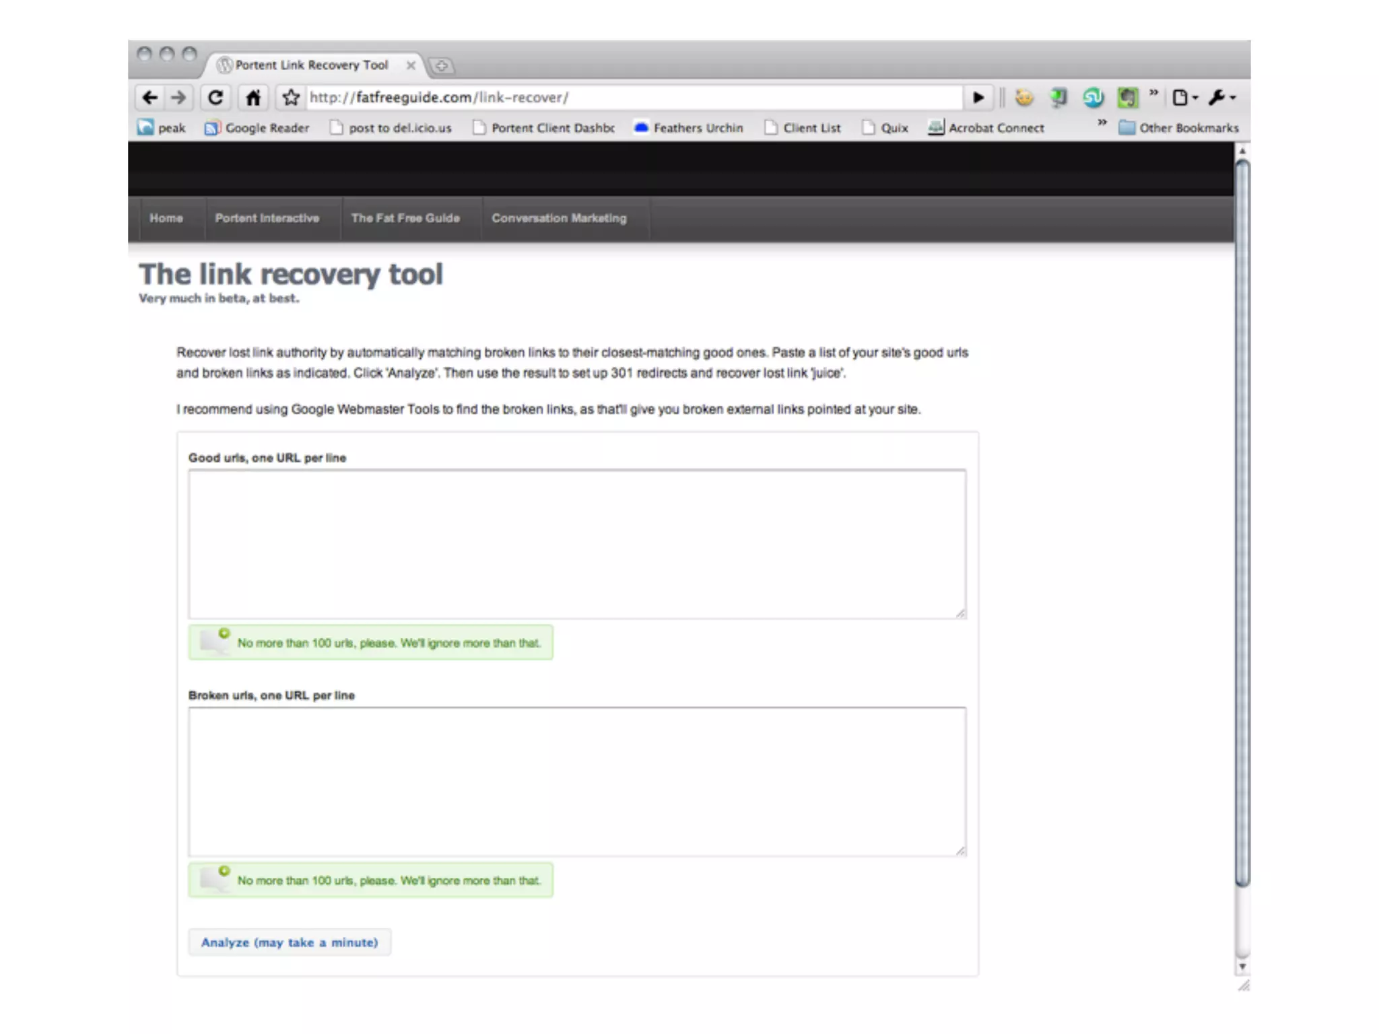This screenshot has width=1379, height=1034.
Task: Click the Evernote elephant extension icon
Action: point(1127,98)
